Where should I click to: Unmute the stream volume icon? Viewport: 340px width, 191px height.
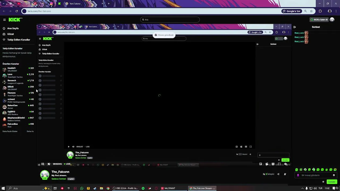click(x=49, y=164)
